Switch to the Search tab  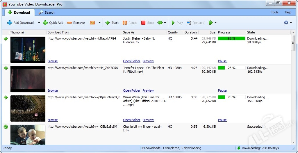47,13
